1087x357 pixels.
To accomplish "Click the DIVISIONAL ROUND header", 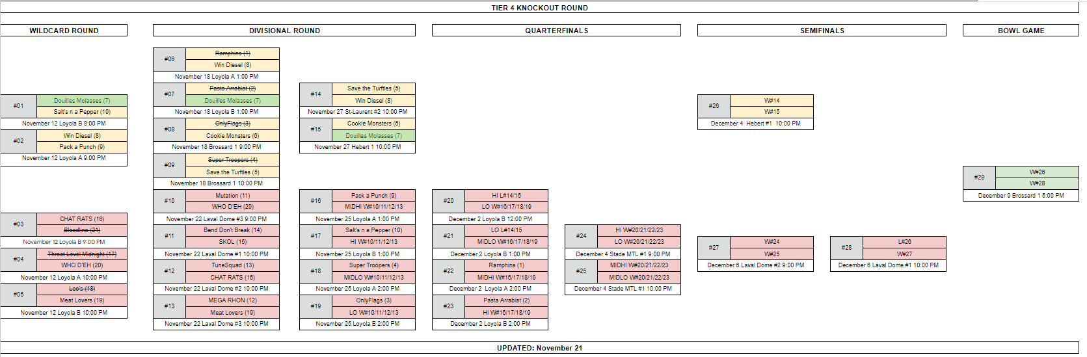I will tap(284, 31).
